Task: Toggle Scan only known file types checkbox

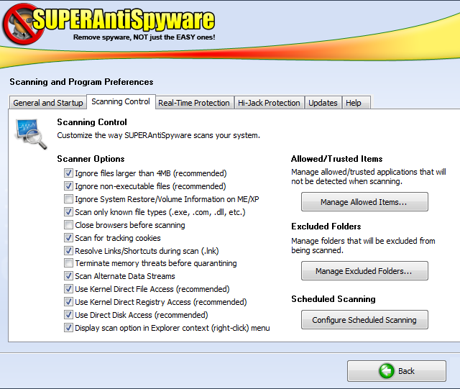Action: 68,212
